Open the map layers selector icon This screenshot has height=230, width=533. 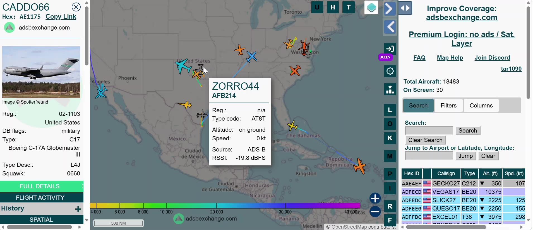pos(371,8)
